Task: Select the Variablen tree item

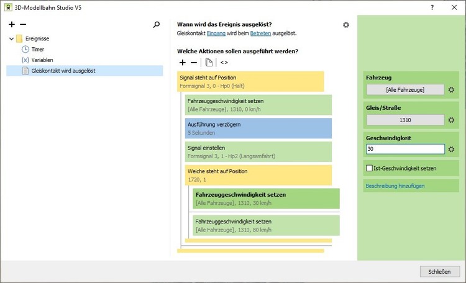Action: pos(42,60)
